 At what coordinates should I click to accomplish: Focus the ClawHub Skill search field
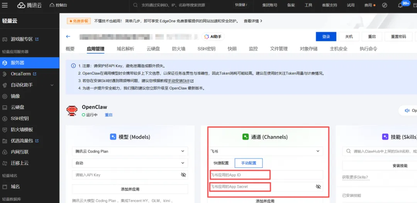click(380, 151)
